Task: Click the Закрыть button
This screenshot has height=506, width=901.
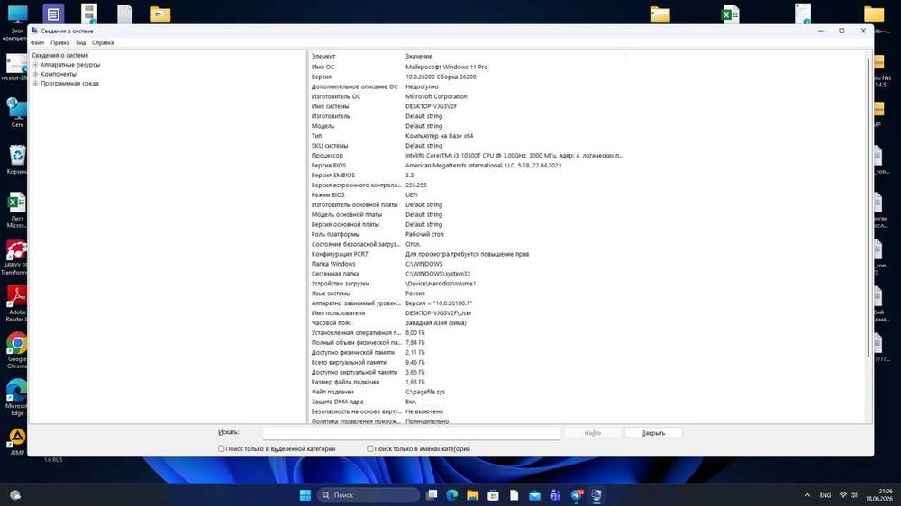Action: click(653, 433)
